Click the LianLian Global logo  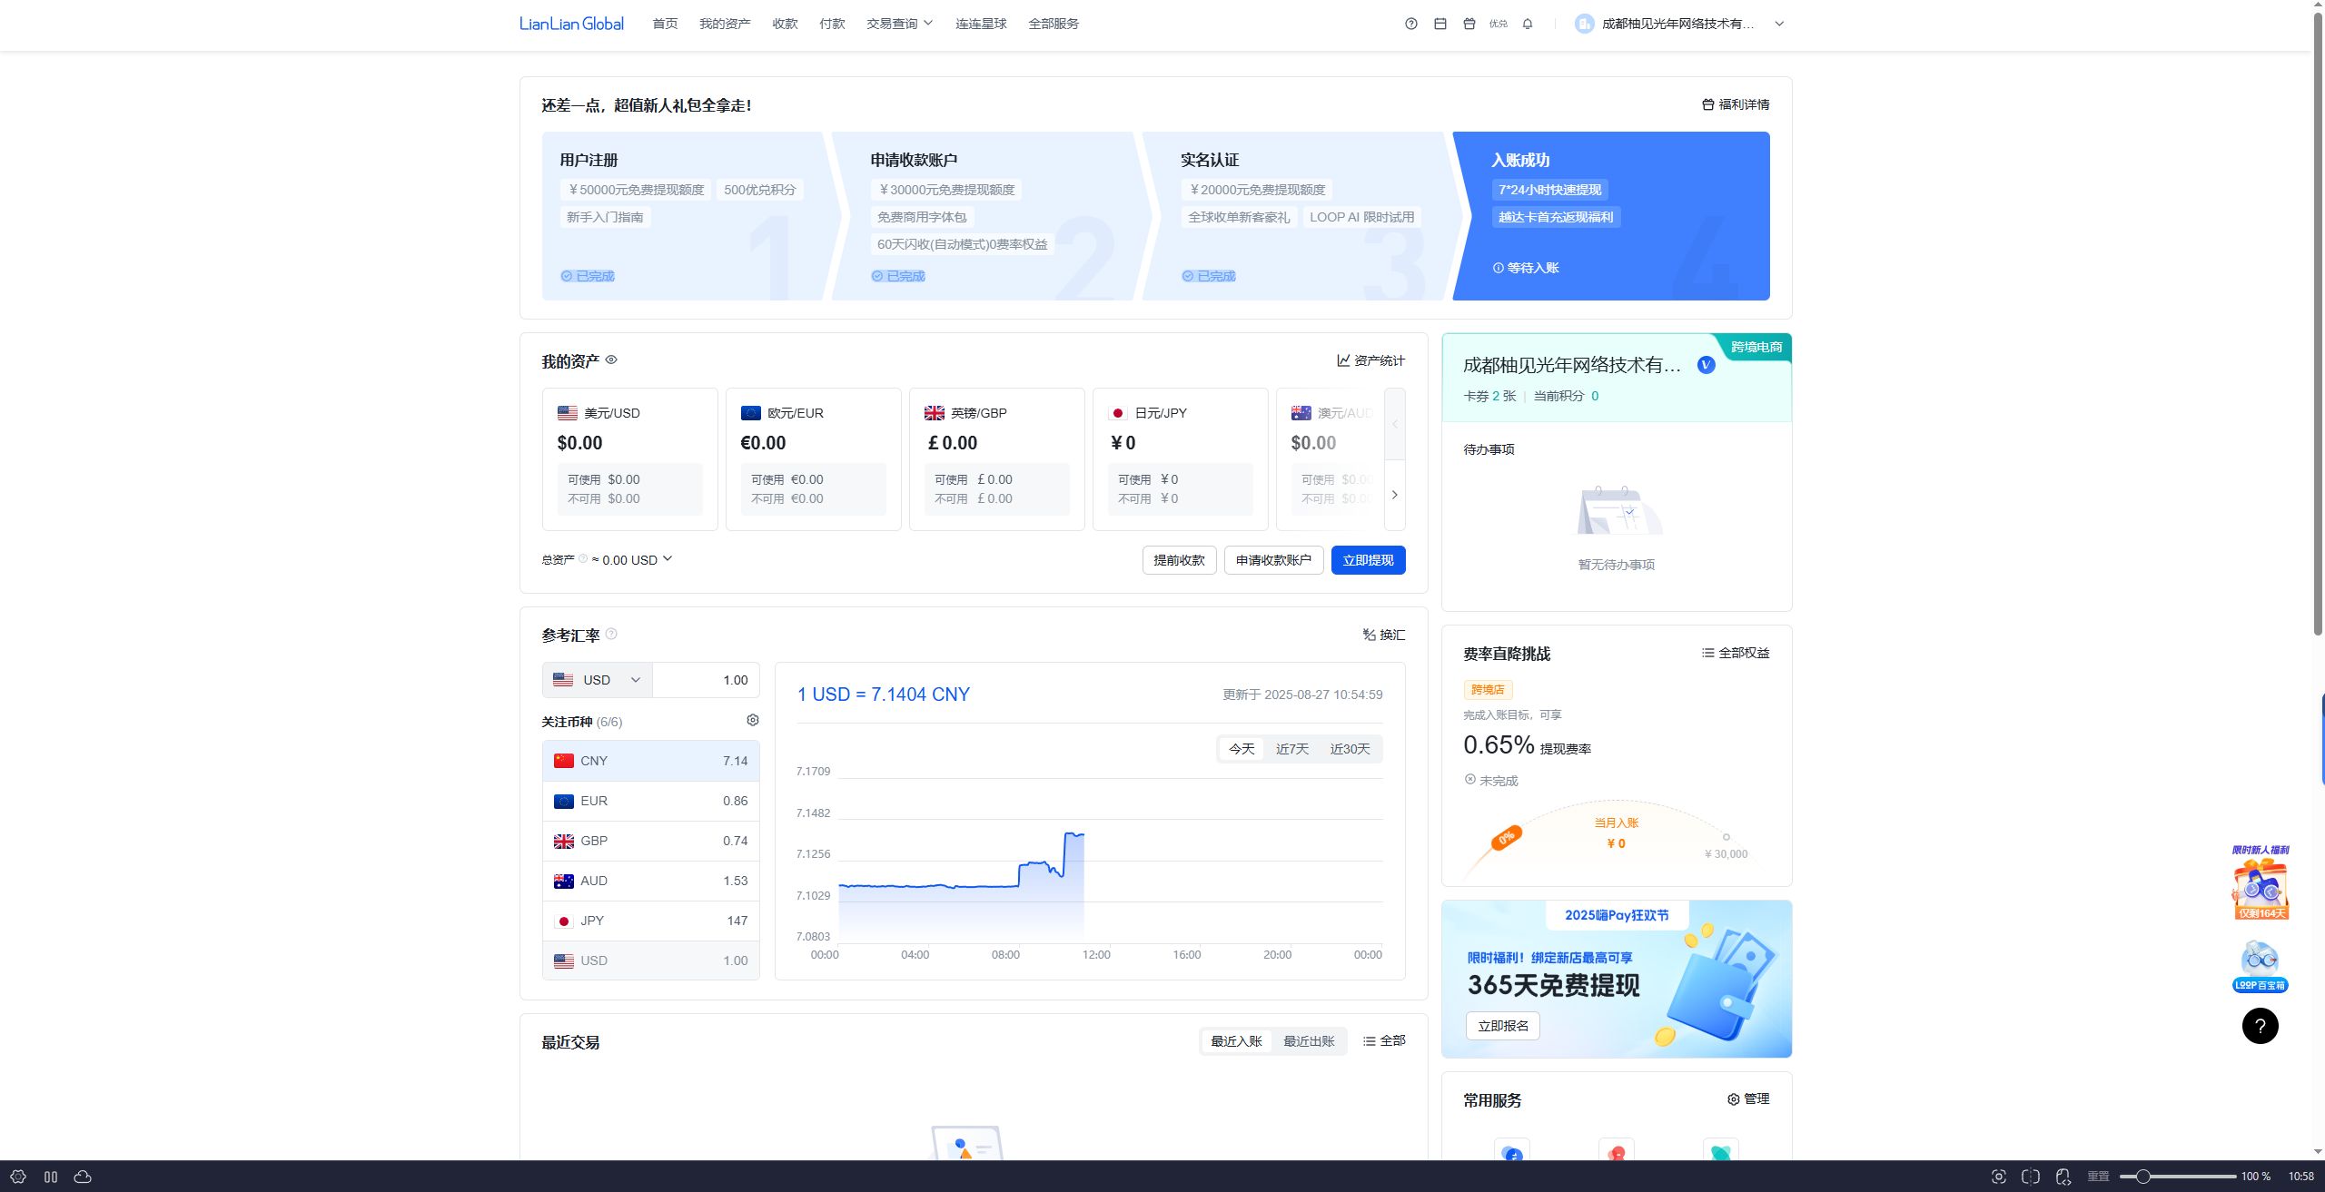point(571,24)
